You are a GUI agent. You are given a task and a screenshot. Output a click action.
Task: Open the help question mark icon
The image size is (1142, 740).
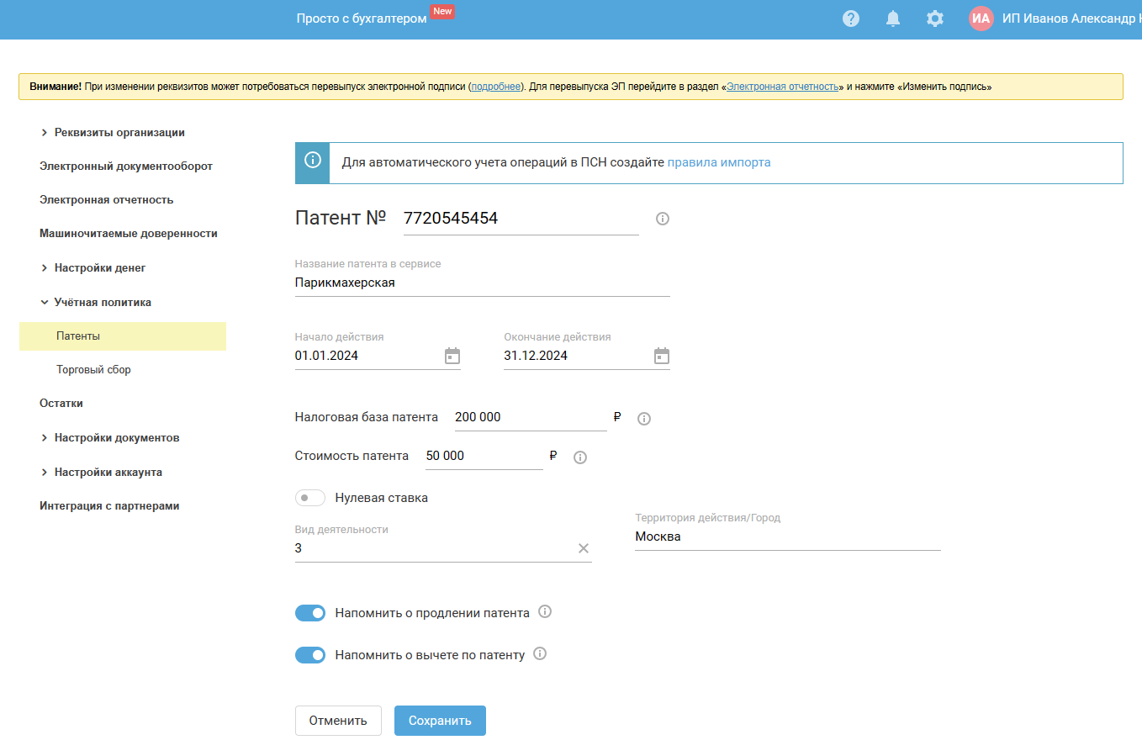851,18
